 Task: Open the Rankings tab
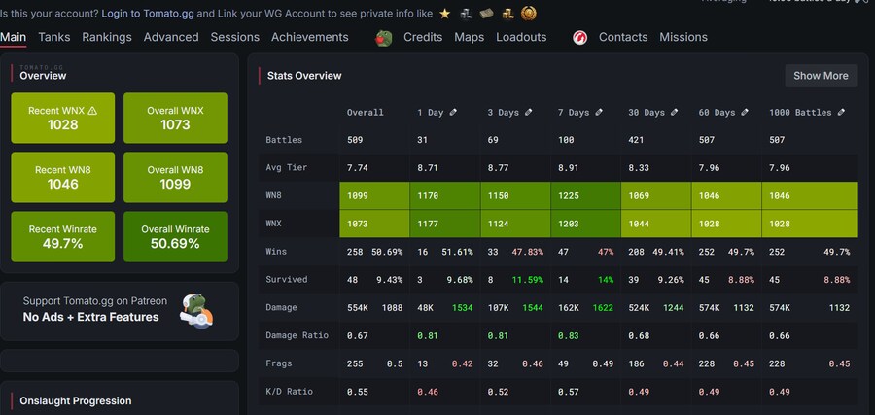pos(107,37)
